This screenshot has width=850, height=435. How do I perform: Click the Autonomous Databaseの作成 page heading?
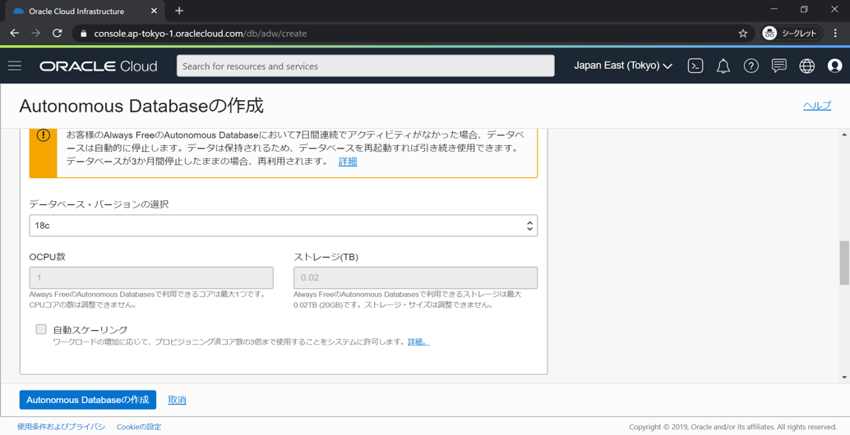pos(141,106)
